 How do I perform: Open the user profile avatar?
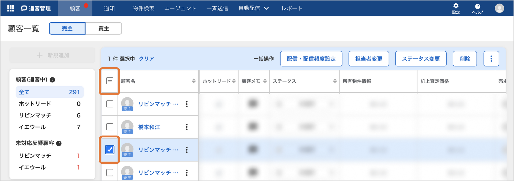click(499, 8)
